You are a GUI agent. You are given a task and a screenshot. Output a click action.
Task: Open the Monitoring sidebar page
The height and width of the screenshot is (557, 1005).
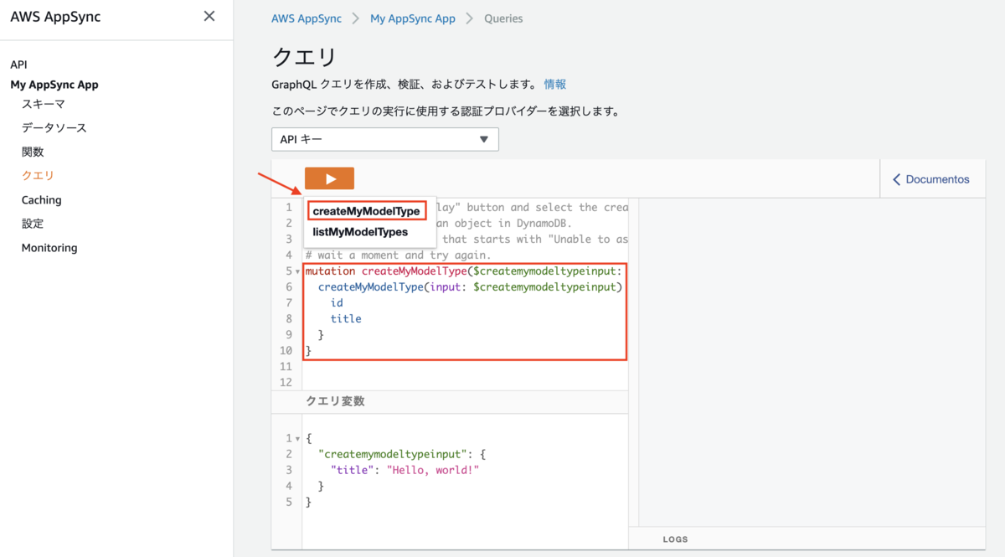49,248
